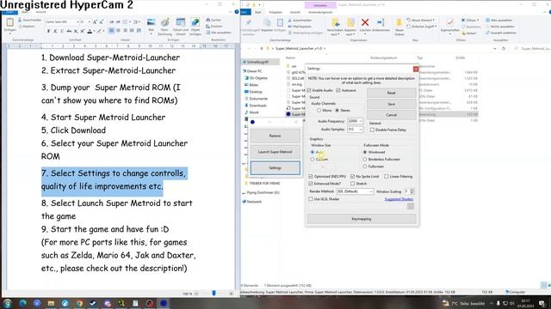Open Freigeben tab in Explorer

(x=275, y=12)
